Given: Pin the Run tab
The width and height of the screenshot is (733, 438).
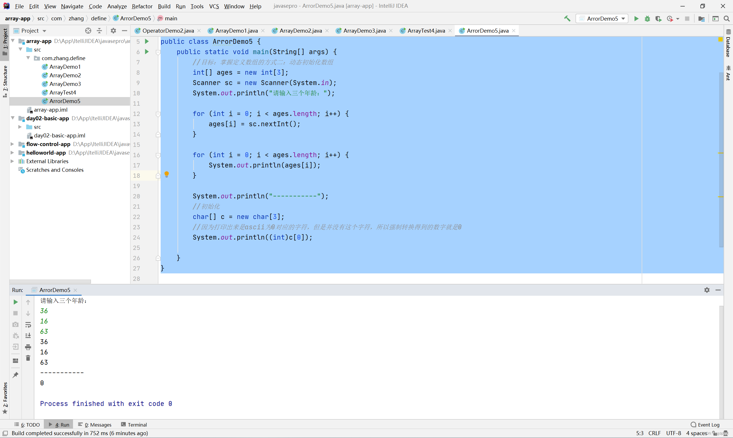Looking at the screenshot, I should 16,375.
